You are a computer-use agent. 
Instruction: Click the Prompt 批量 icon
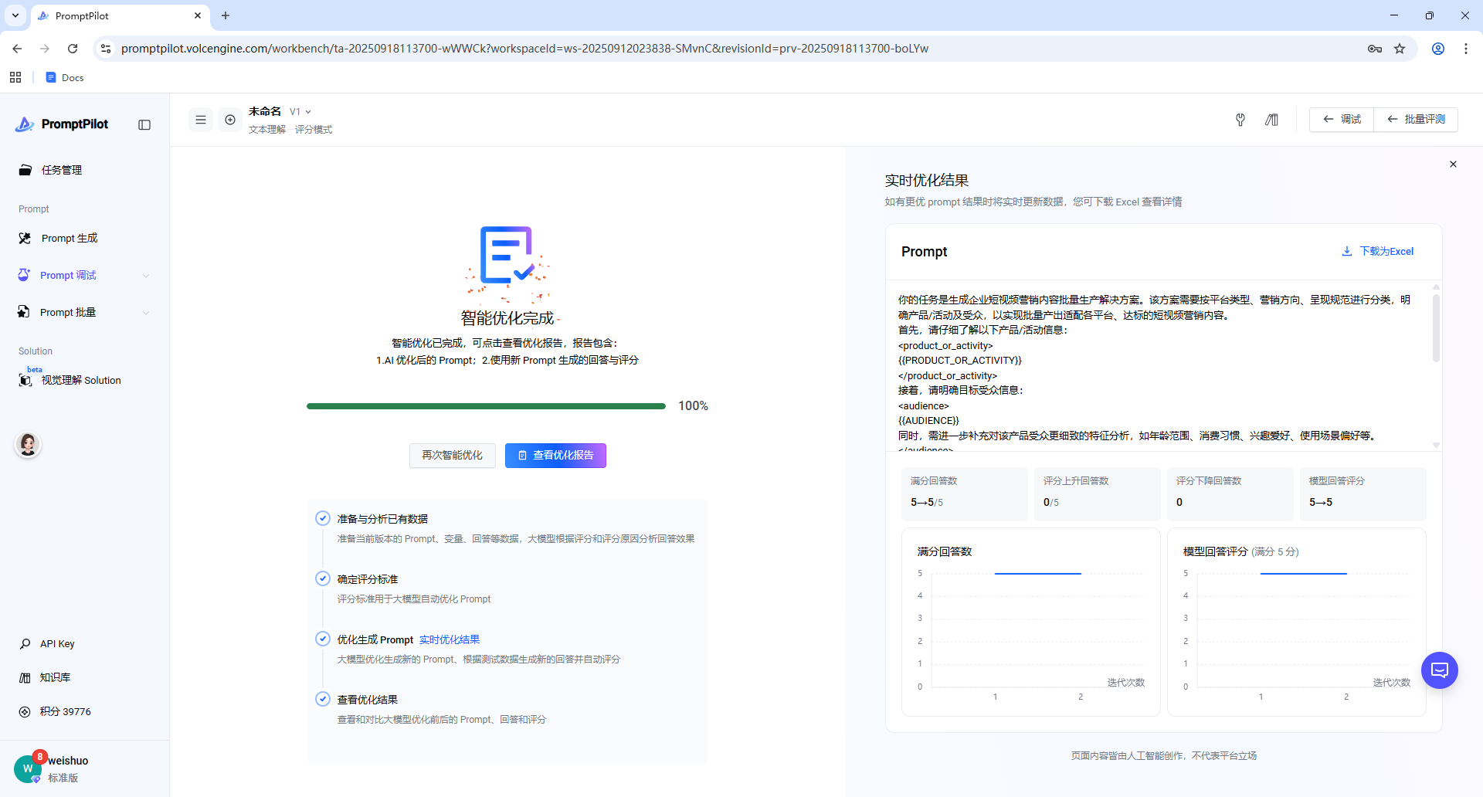click(25, 313)
